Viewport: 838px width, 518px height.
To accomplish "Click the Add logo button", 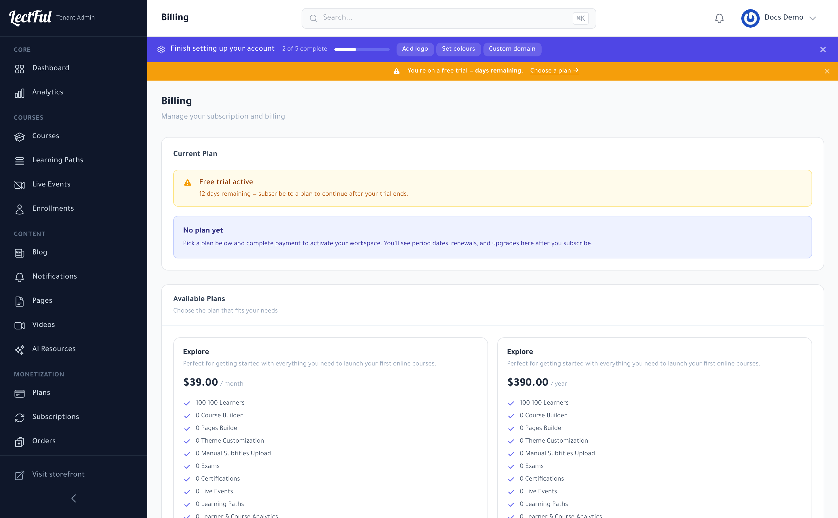I will (x=415, y=49).
